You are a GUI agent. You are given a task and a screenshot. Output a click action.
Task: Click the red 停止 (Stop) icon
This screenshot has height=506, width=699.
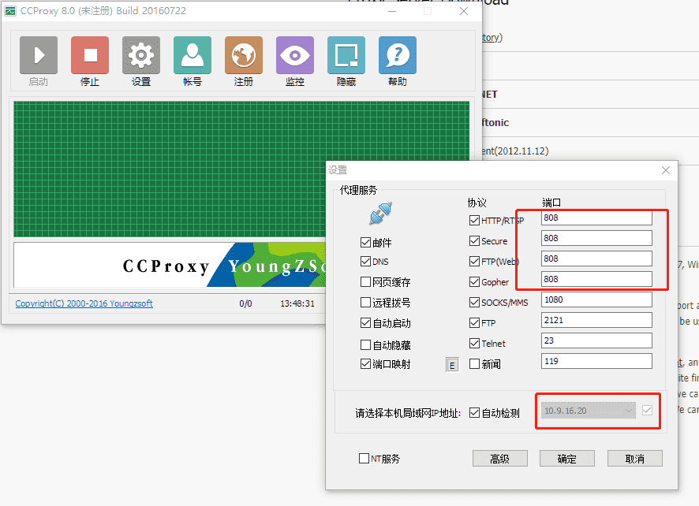[90, 55]
